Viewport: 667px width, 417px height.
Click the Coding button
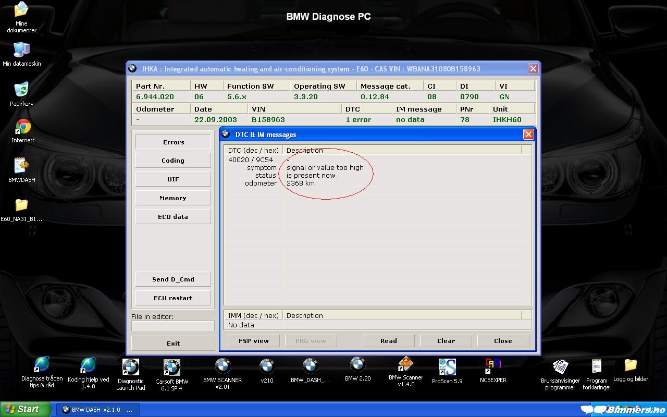click(173, 161)
